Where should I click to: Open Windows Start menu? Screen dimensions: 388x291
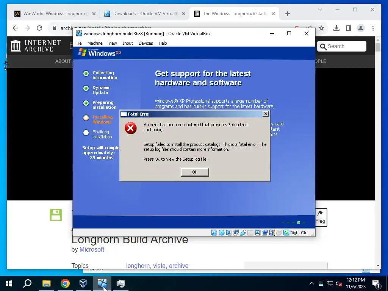[9, 283]
